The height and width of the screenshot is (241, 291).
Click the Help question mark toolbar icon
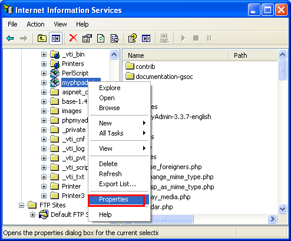click(133, 38)
